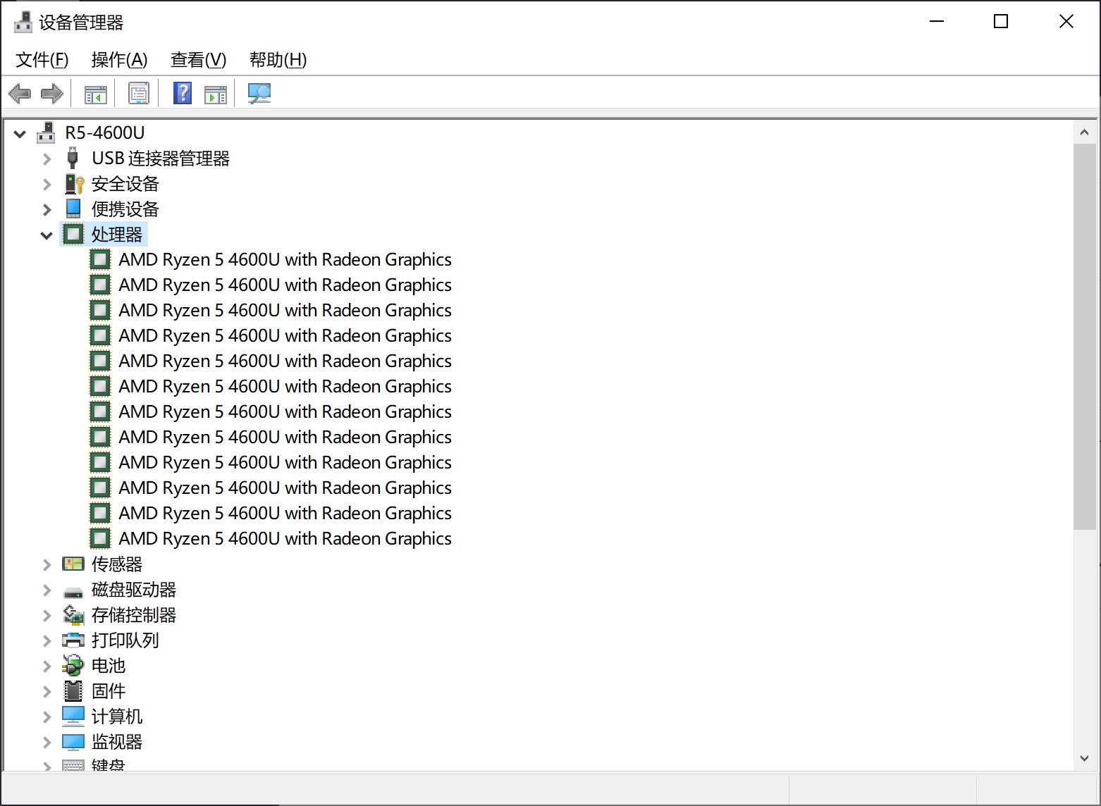The height and width of the screenshot is (806, 1101).
Task: Click the vertical scrollbar down arrow
Action: 1084,759
